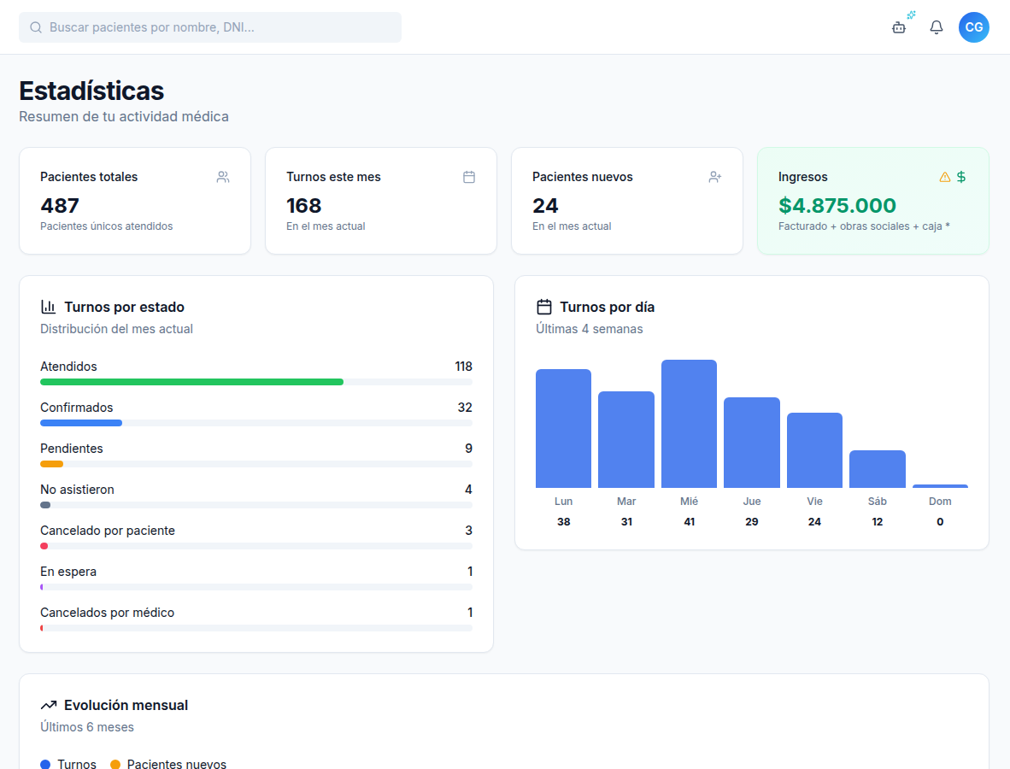Click the add-user icon on Pacientes nuevos
This screenshot has width=1010, height=769.
pos(715,177)
